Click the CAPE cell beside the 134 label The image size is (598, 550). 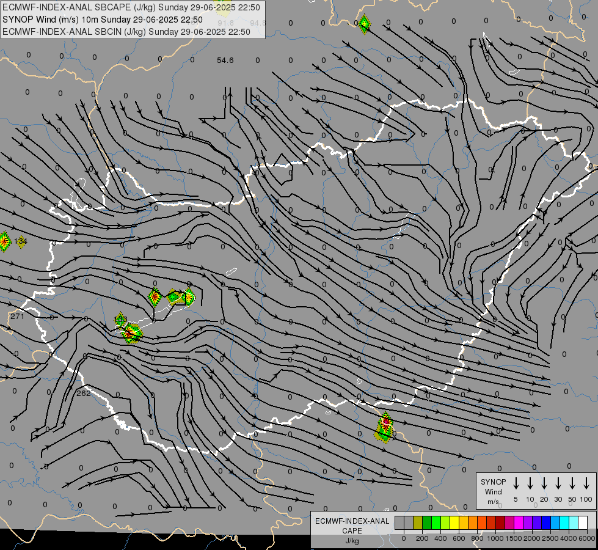coord(4,241)
